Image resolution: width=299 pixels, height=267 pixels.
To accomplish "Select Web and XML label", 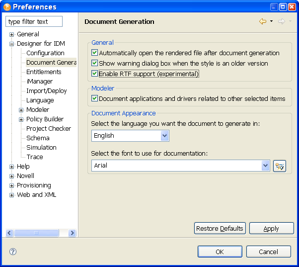I will [x=37, y=195].
